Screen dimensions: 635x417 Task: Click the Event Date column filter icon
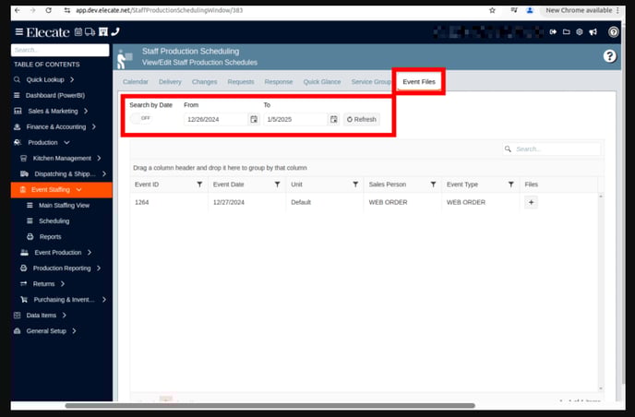pyautogui.click(x=277, y=185)
